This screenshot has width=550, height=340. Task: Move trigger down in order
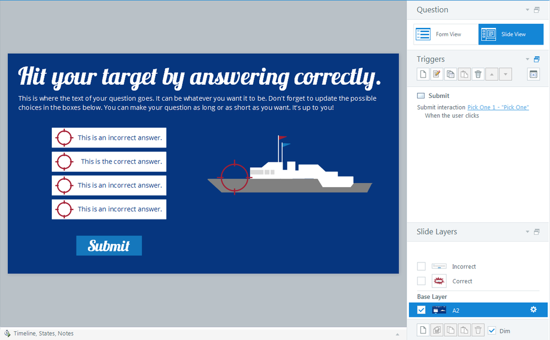point(505,74)
